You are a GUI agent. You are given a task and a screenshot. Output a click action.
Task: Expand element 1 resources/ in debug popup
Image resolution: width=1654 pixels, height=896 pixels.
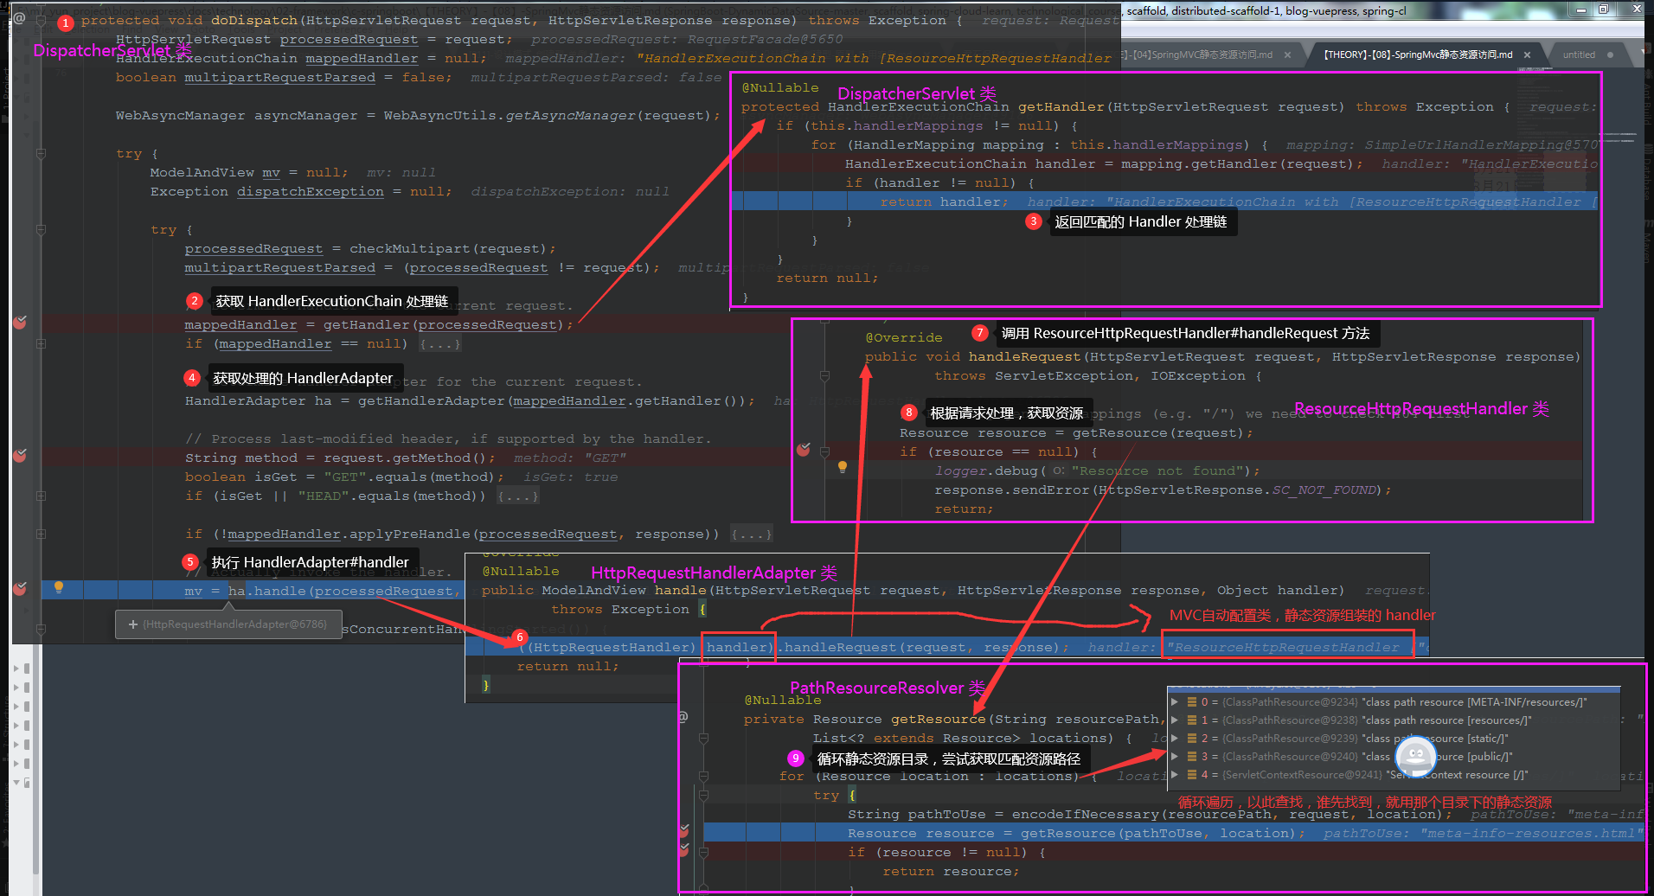point(1175,720)
